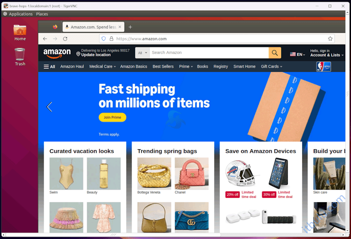This screenshot has height=239, width=351.
Task: Click the NBA Prime badge icon
Action: click(x=323, y=67)
